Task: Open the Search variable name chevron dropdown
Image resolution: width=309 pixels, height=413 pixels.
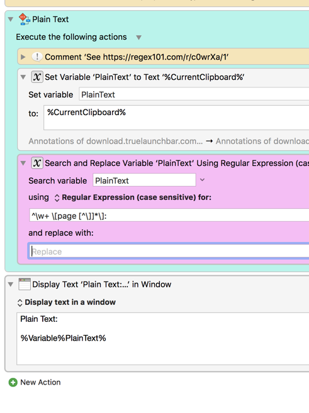Action: pos(202,180)
